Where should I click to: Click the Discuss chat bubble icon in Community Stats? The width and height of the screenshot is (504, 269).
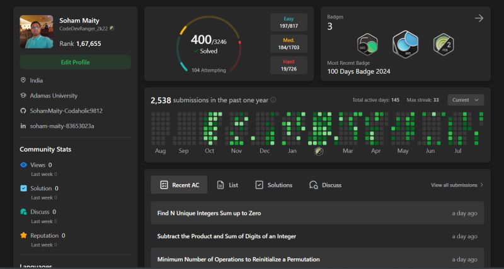click(x=23, y=212)
